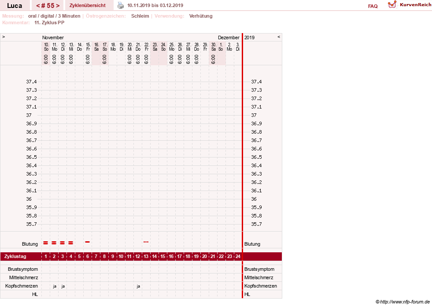Click bleeding marker on cycle day 1
This screenshot has width=432, height=307.
pos(46,243)
